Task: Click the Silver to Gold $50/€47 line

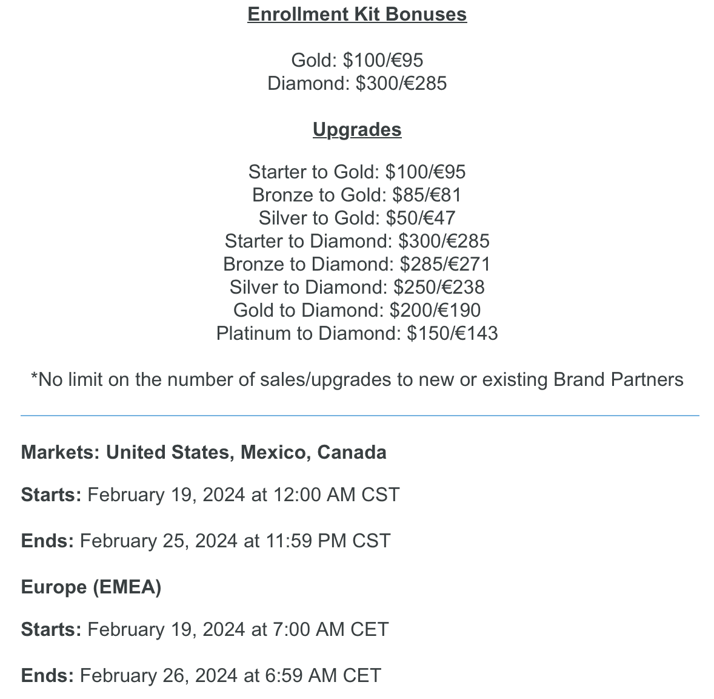Action: 357,218
